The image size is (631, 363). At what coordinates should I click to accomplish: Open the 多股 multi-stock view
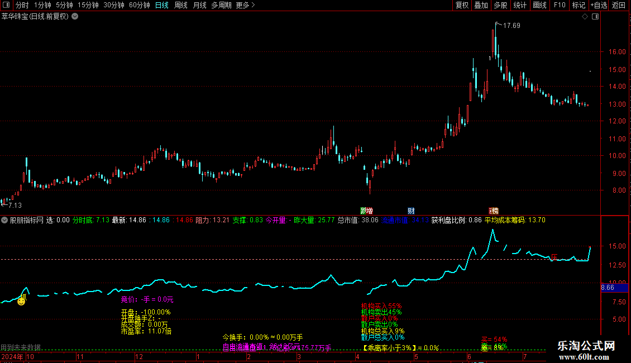pos(501,5)
